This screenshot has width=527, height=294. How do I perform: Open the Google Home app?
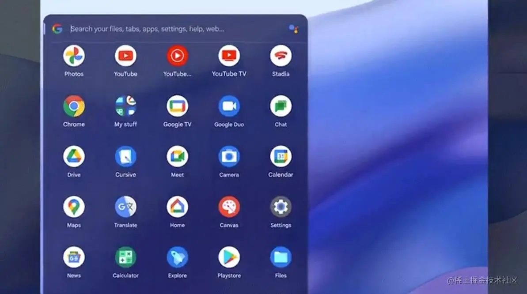tap(177, 207)
